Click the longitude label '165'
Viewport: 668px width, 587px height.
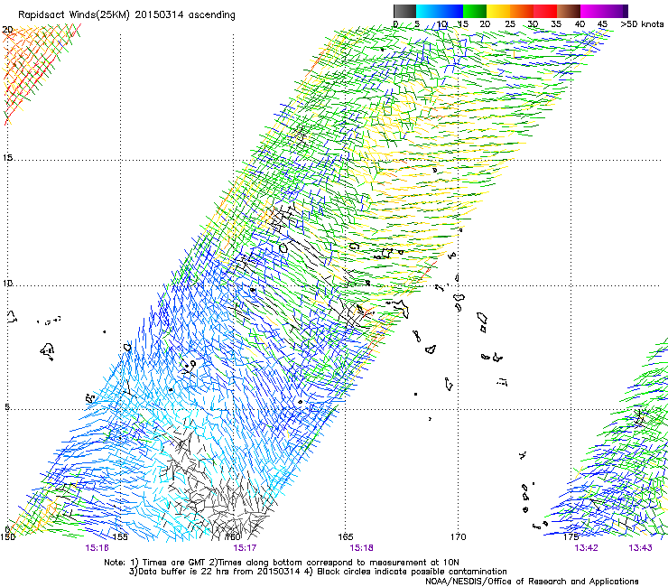pyautogui.click(x=346, y=537)
